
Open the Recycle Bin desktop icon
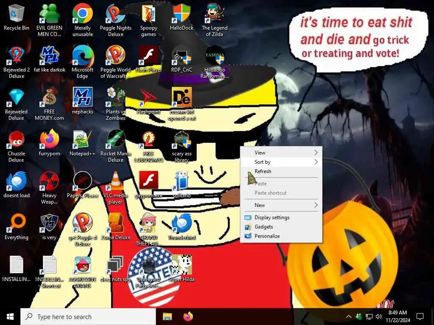point(17,17)
